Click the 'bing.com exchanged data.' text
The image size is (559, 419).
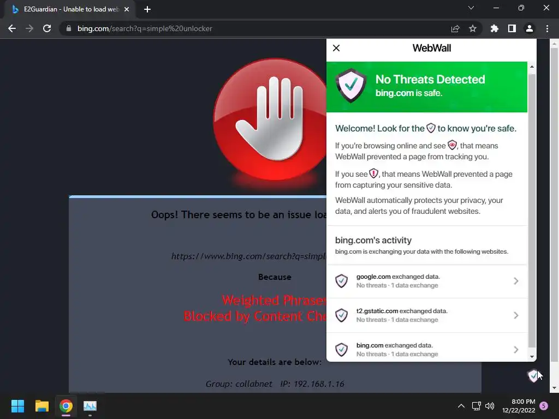(394, 345)
